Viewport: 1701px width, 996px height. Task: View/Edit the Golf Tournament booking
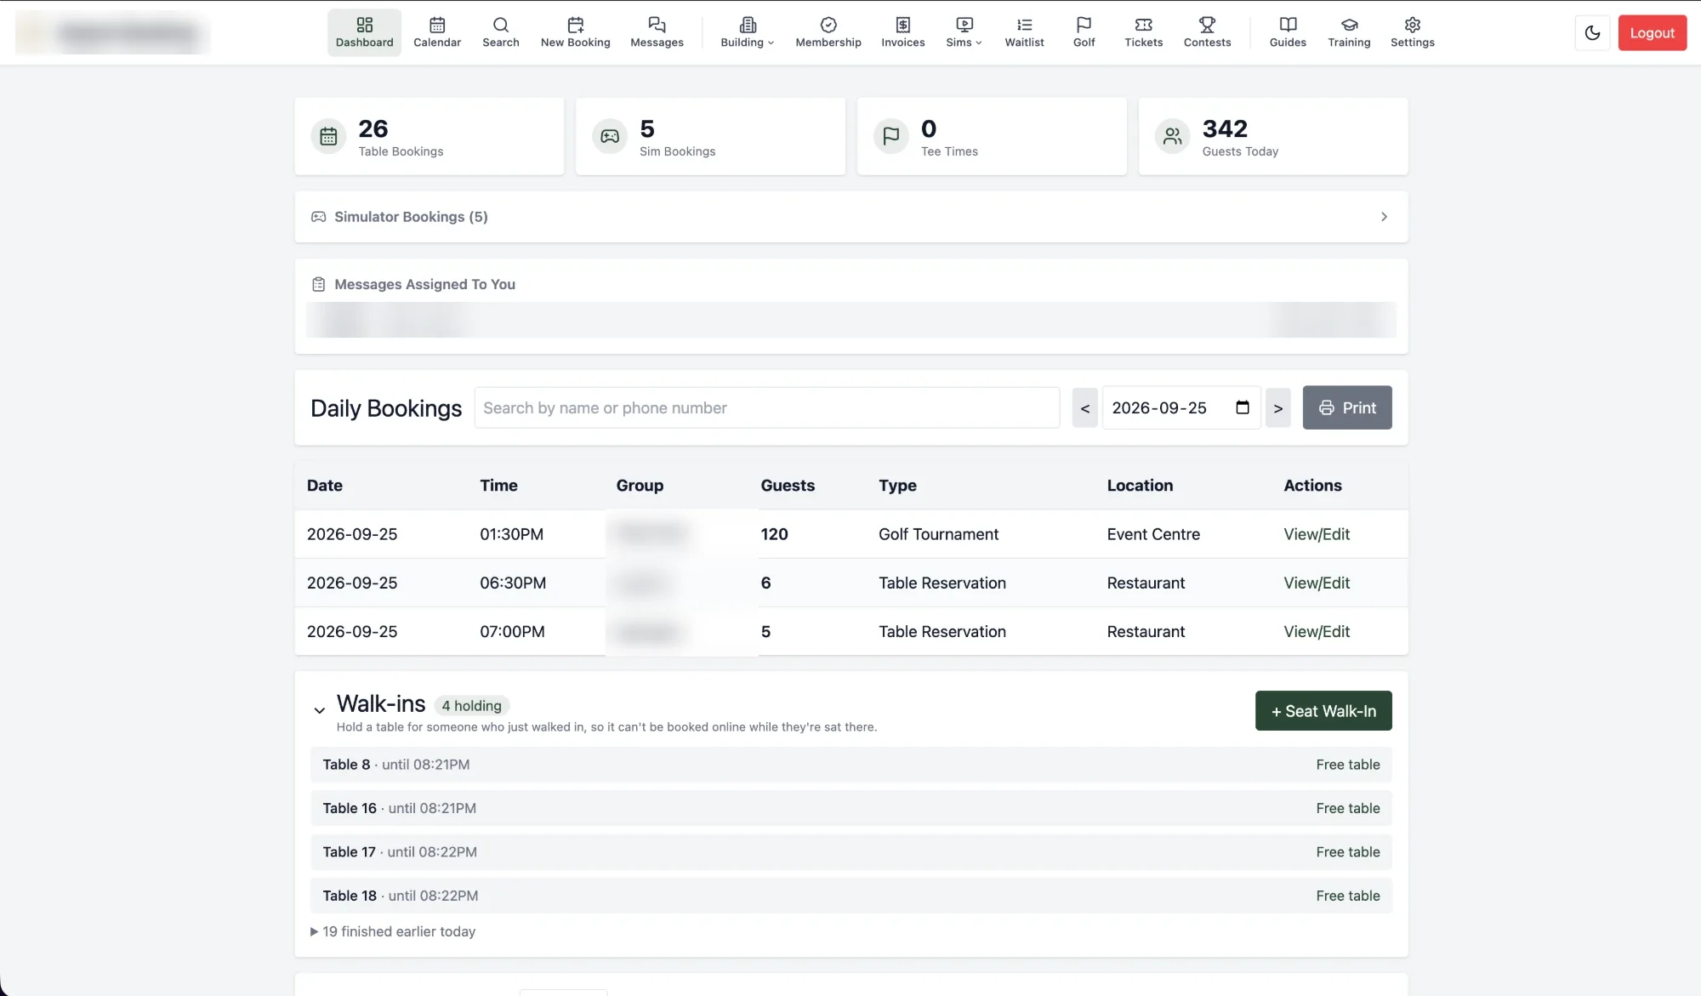tap(1317, 534)
